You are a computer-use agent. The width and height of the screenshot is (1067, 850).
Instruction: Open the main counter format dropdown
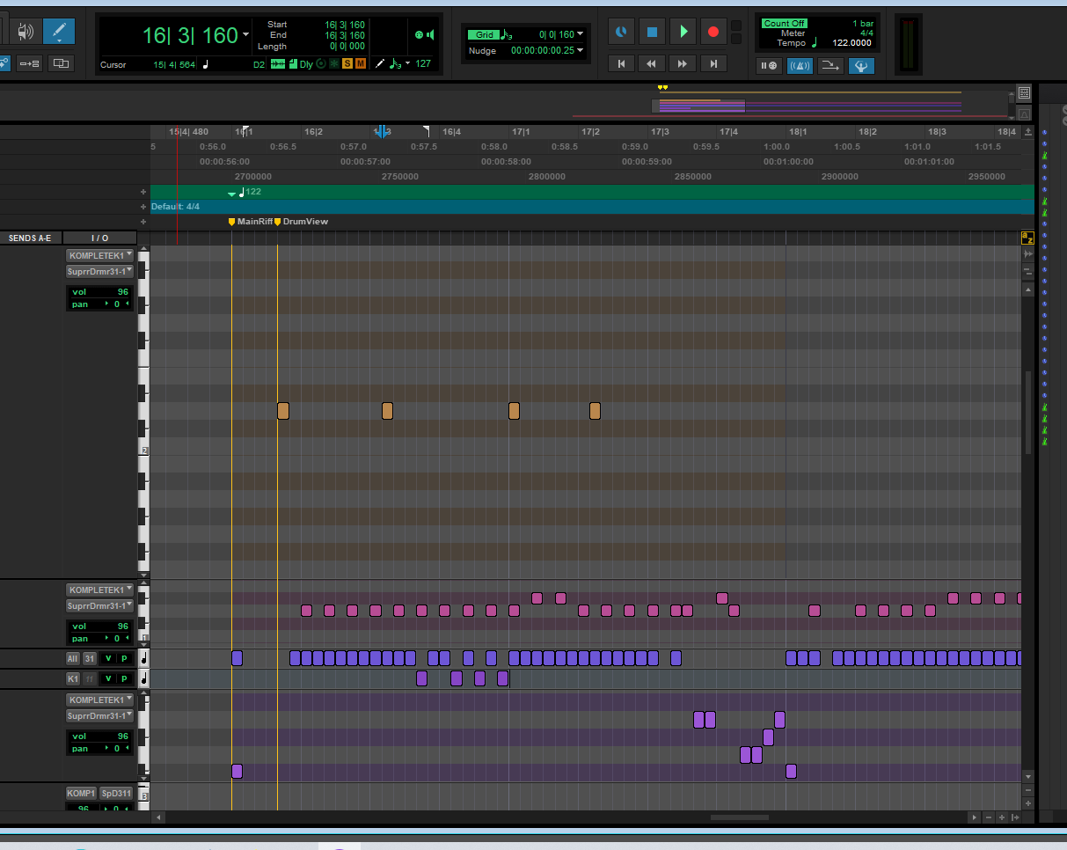click(245, 35)
